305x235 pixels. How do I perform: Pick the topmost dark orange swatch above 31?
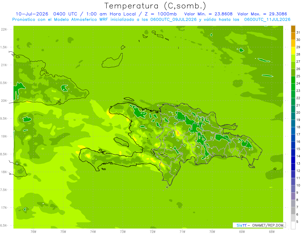tap(293, 29)
